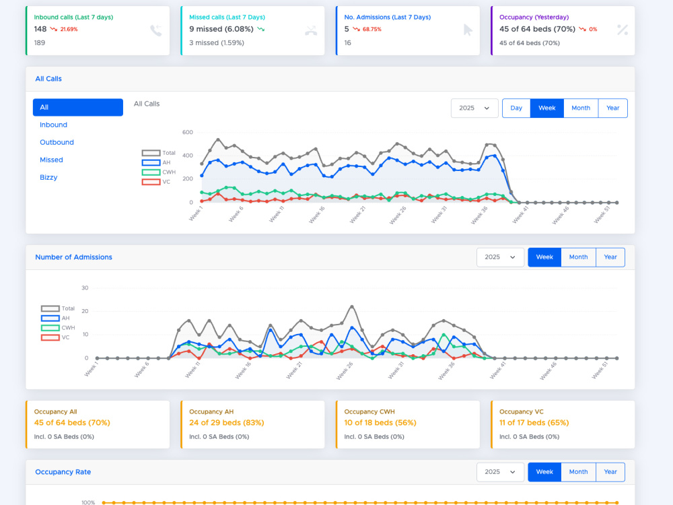Toggle CWH series in Admissions chart legend

click(x=57, y=328)
